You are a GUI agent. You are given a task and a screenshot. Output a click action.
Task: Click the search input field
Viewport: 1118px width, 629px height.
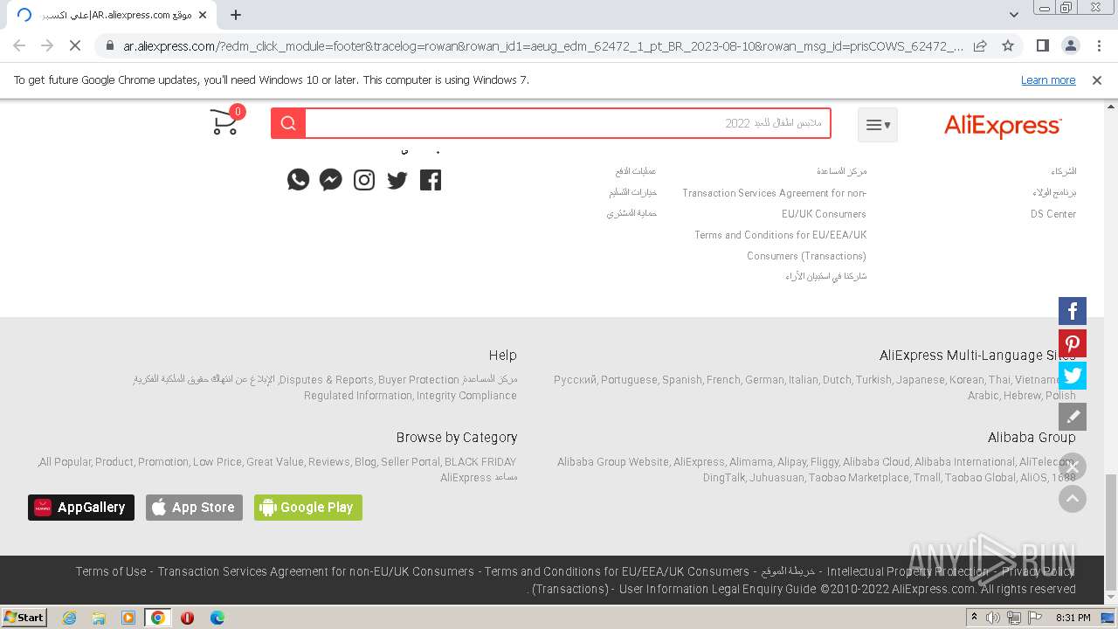pos(568,123)
